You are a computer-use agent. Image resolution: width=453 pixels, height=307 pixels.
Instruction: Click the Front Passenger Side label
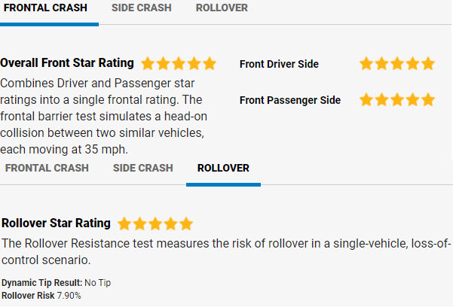290,100
